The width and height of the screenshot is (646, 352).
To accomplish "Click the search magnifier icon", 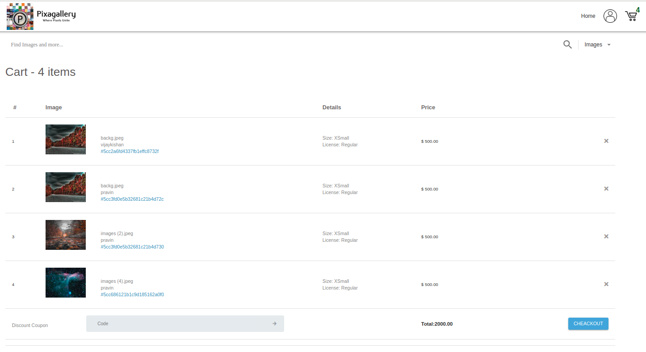I will pos(567,45).
